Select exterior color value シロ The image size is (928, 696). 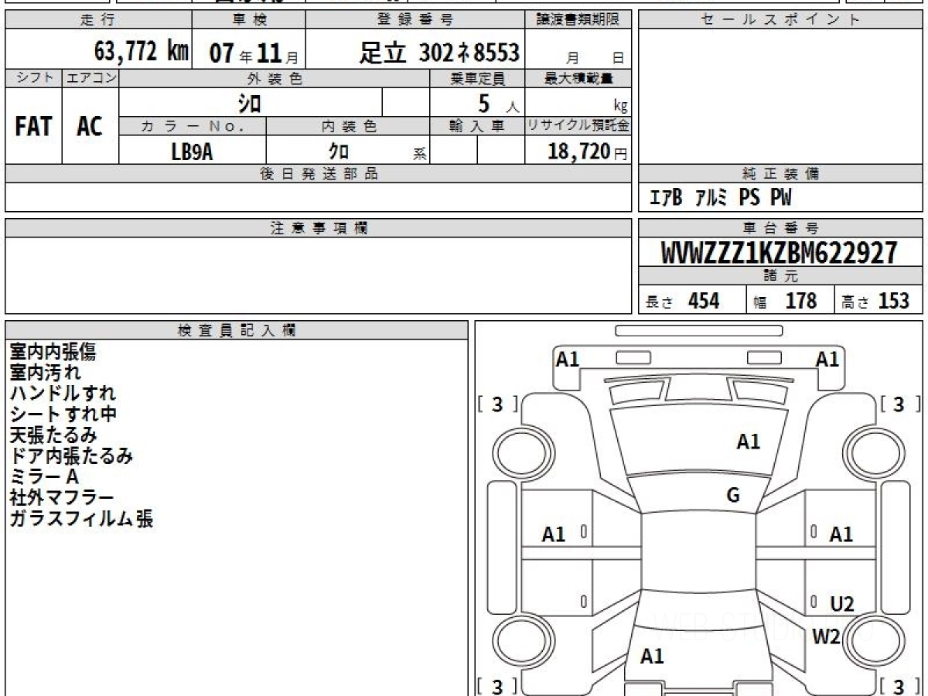249,103
